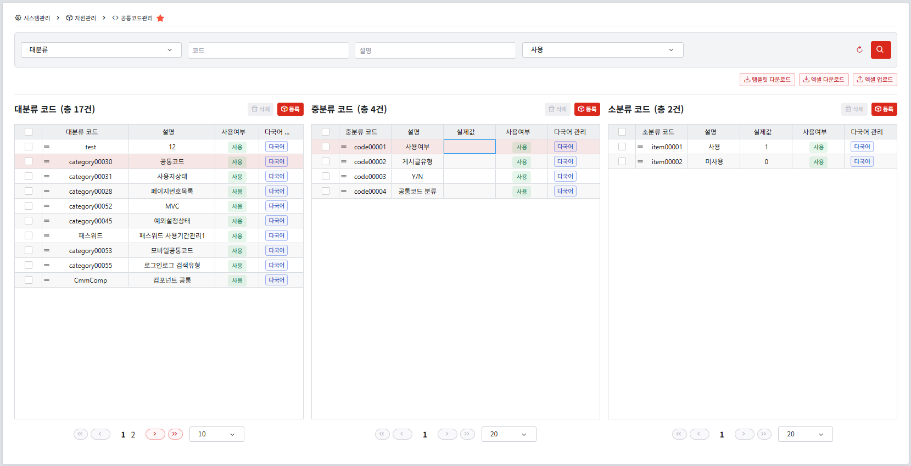Go to last page in 대분류 pagination

click(175, 434)
